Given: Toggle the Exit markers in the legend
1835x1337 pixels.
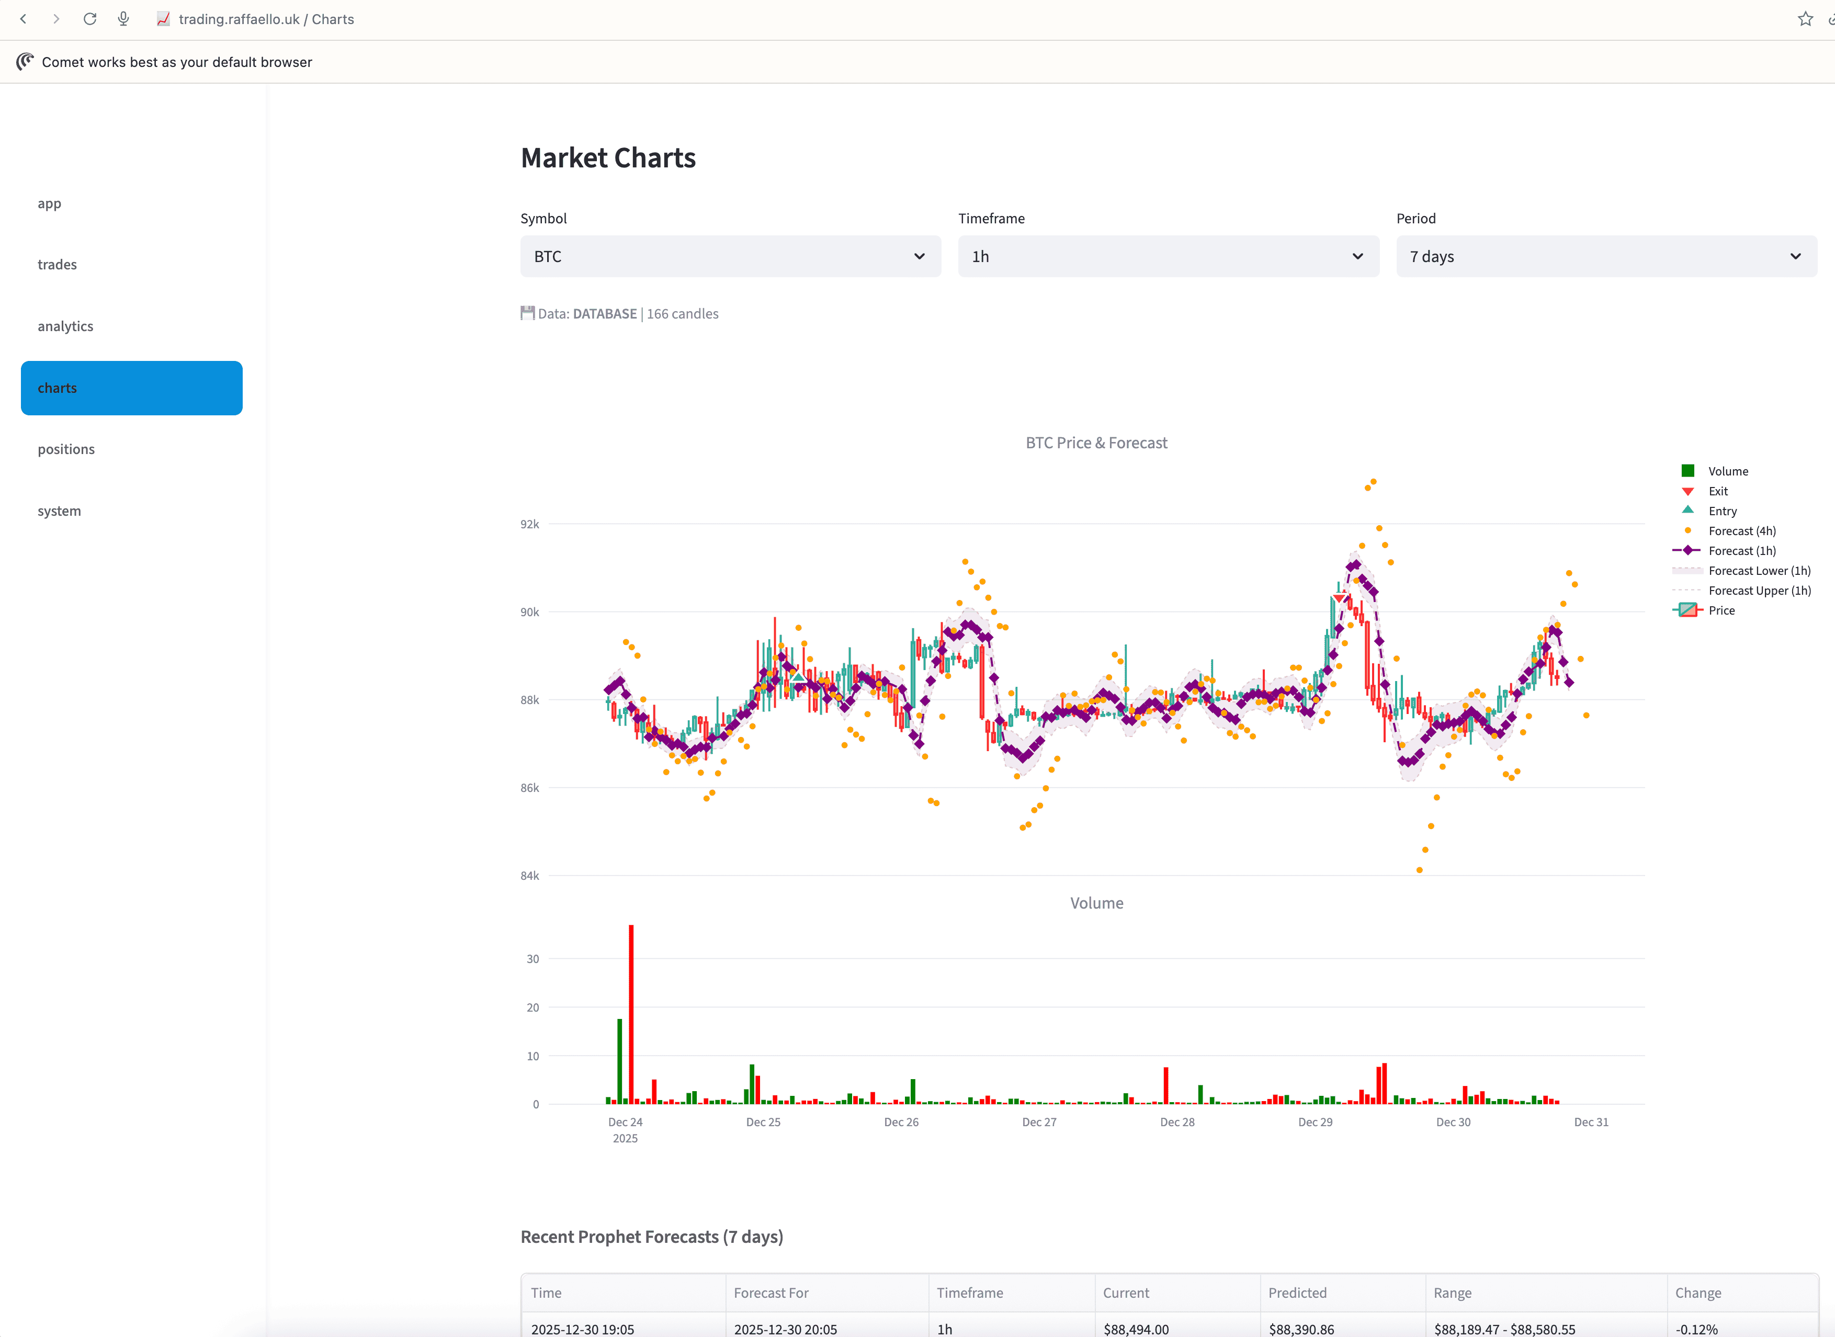Looking at the screenshot, I should point(1703,491).
